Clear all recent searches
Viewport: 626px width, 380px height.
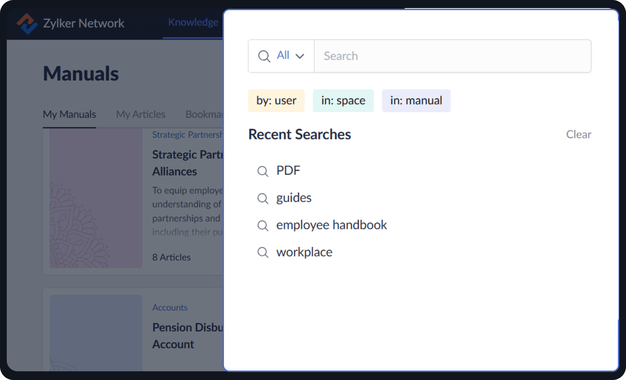(578, 134)
